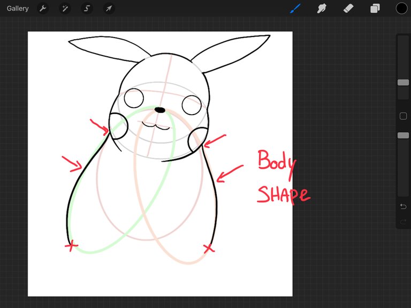Click the brush opacity slider handle
Image resolution: width=411 pixels, height=308 pixels.
(403, 136)
